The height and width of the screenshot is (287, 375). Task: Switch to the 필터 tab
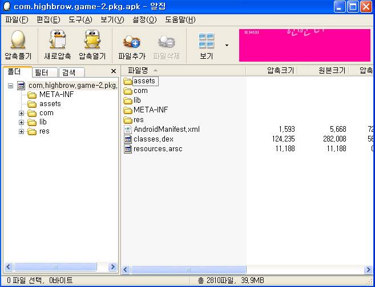[x=45, y=72]
